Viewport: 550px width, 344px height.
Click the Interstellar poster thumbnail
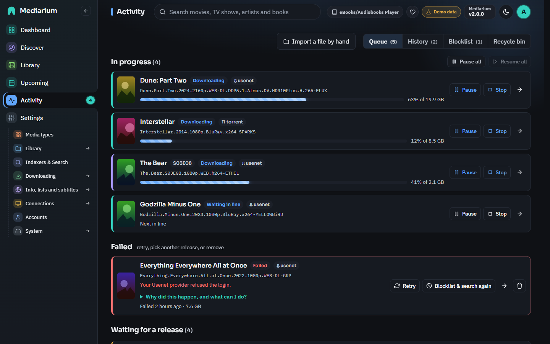126,131
